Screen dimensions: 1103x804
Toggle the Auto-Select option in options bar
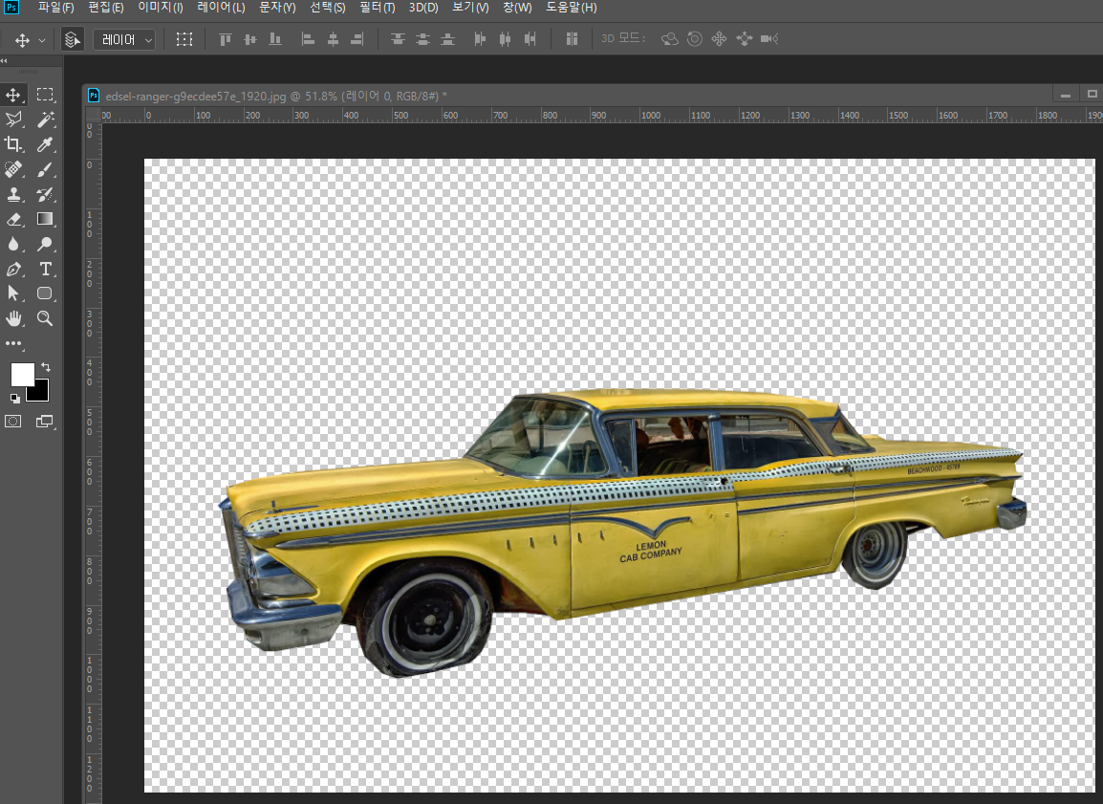click(73, 39)
